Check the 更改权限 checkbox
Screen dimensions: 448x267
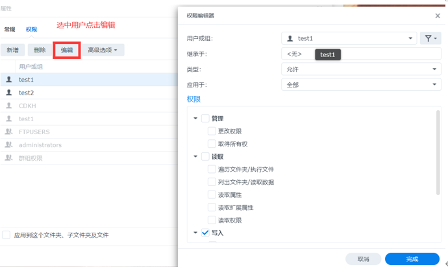pyautogui.click(x=212, y=131)
